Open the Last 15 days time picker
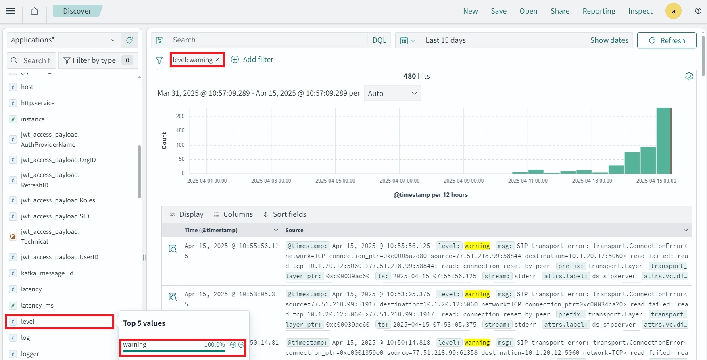 point(446,40)
